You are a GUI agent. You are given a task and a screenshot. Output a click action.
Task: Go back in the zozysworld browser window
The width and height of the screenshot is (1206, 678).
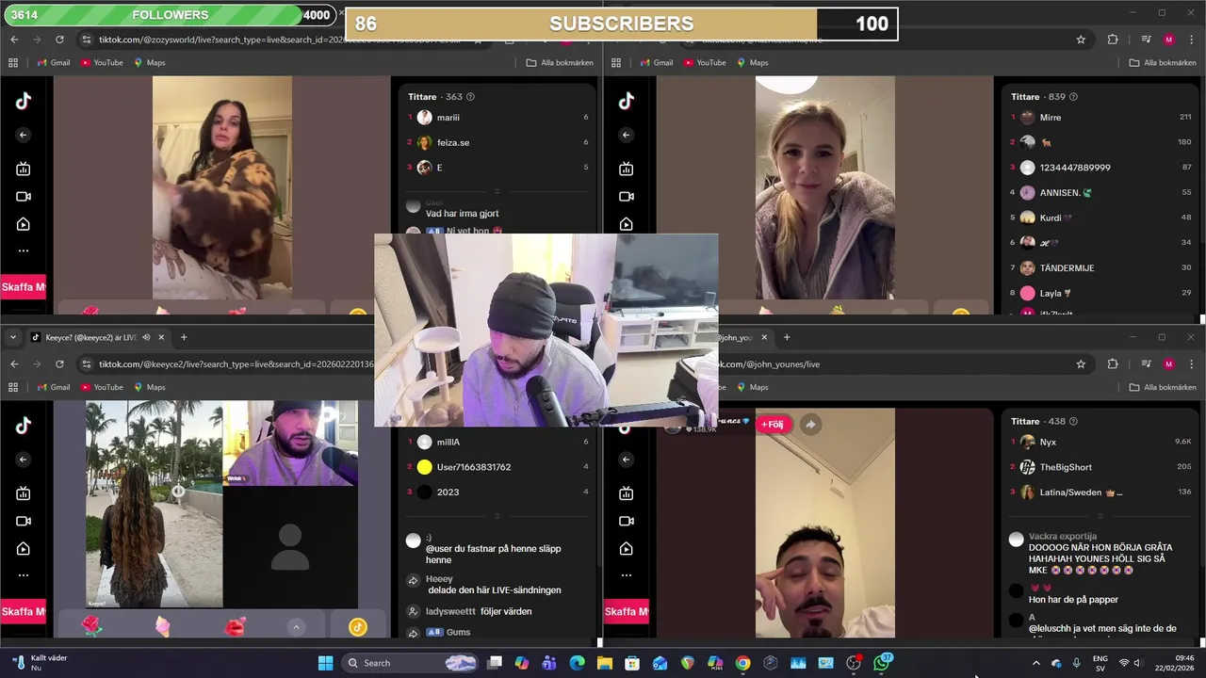(14, 40)
